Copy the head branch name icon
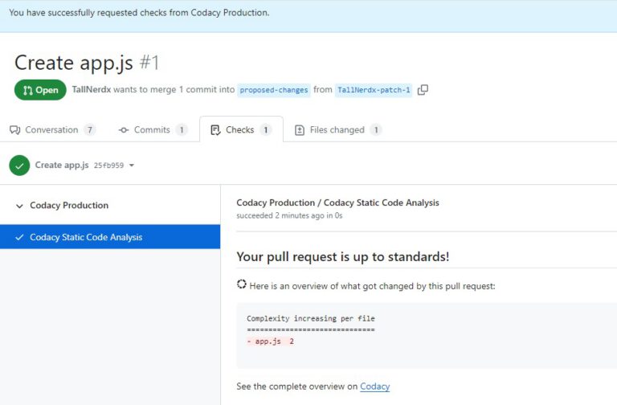Screen dimensions: 617x405 [423, 90]
